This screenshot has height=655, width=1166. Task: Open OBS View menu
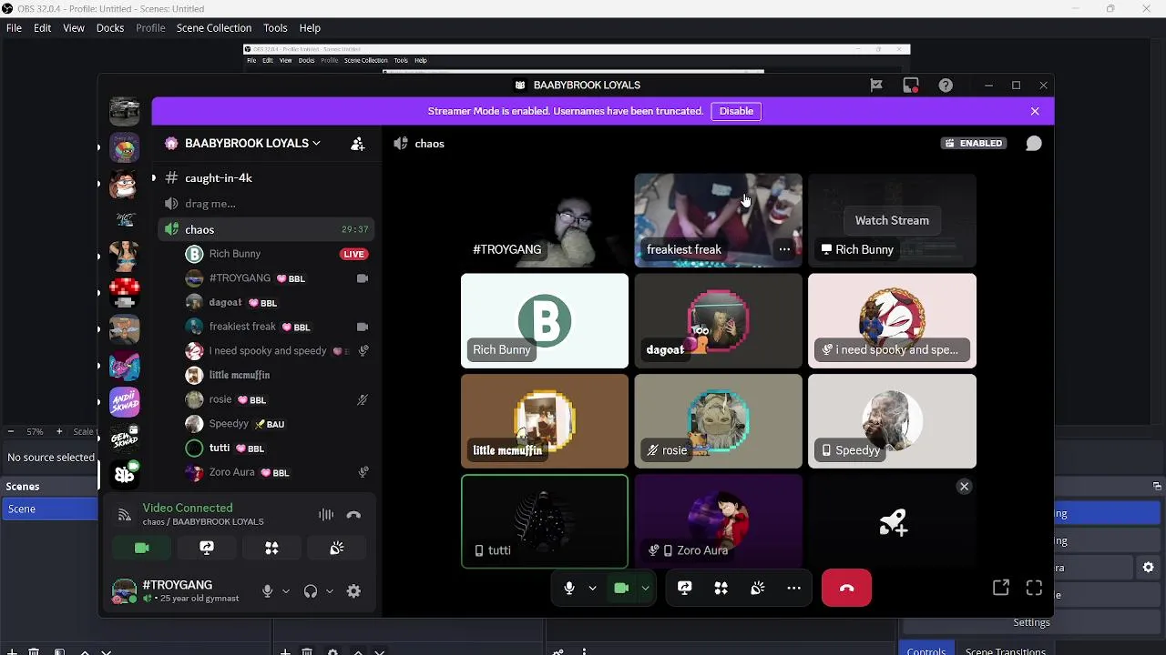74,28
